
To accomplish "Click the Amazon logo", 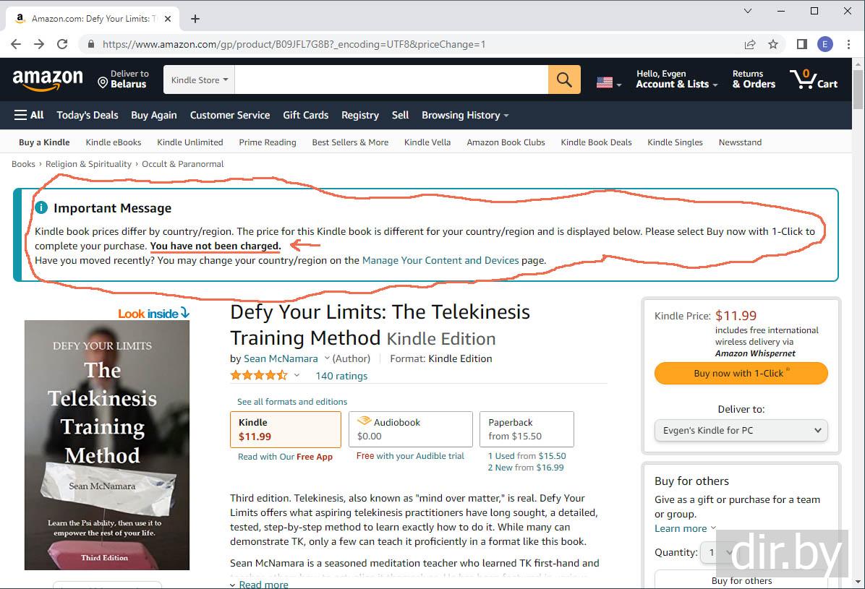I will [x=48, y=79].
